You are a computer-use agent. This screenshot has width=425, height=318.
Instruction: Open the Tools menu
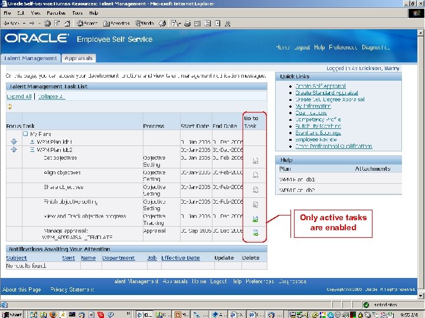tap(77, 13)
